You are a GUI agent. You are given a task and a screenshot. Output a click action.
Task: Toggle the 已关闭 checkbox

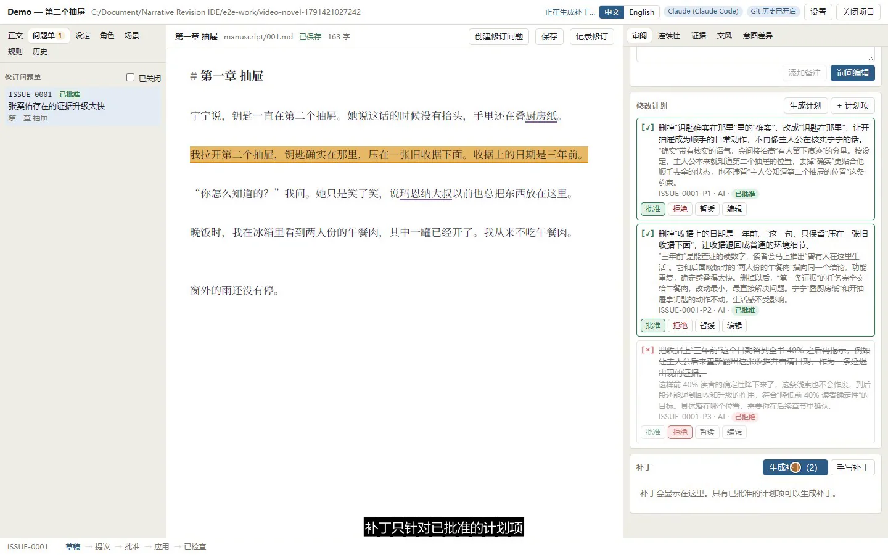point(130,78)
